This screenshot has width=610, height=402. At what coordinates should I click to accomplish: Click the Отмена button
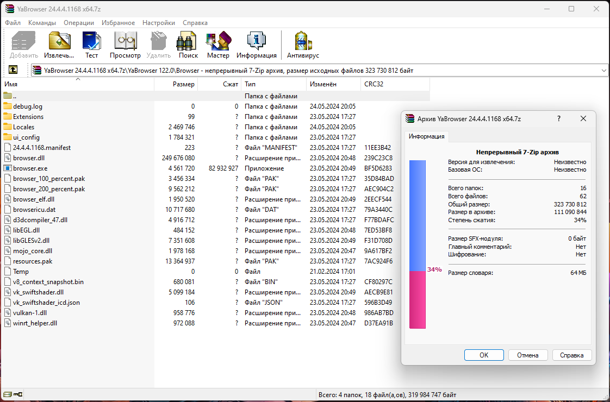(x=528, y=355)
